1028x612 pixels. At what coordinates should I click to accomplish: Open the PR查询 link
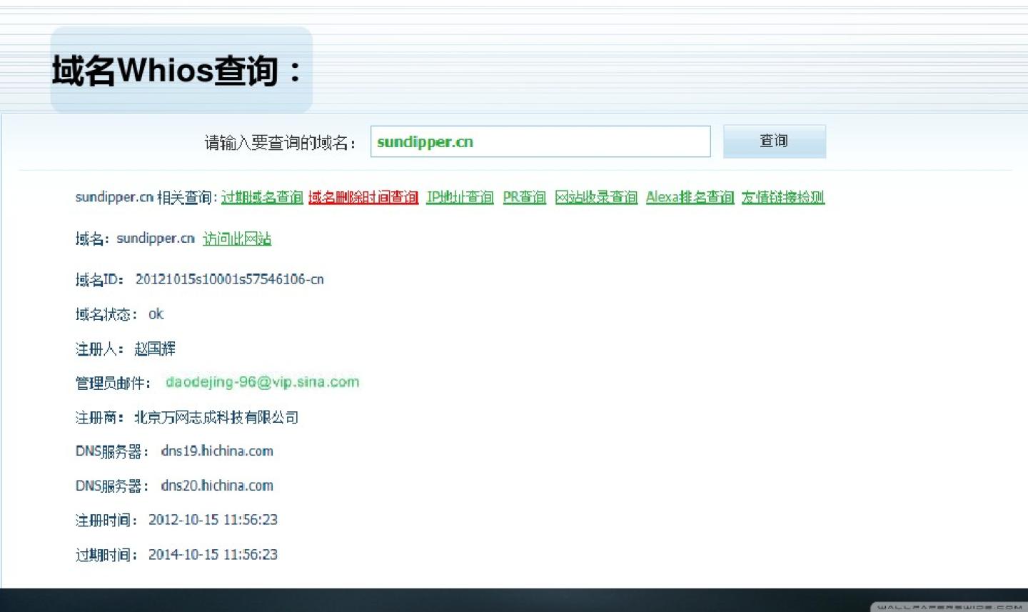point(524,197)
